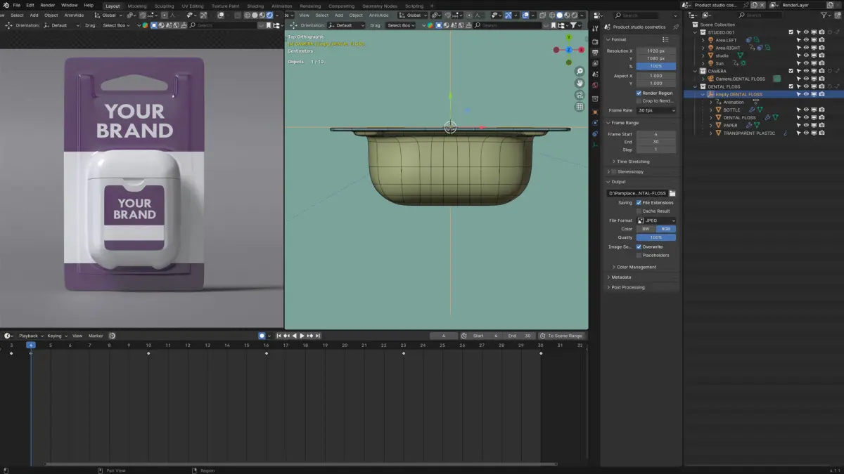Toggle camera view with the viewport camera icon
This screenshot has width=844, height=474.
click(580, 95)
